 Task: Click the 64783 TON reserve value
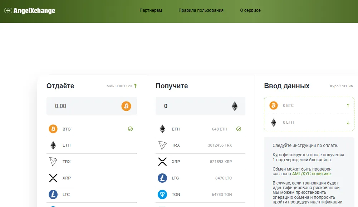222,194
